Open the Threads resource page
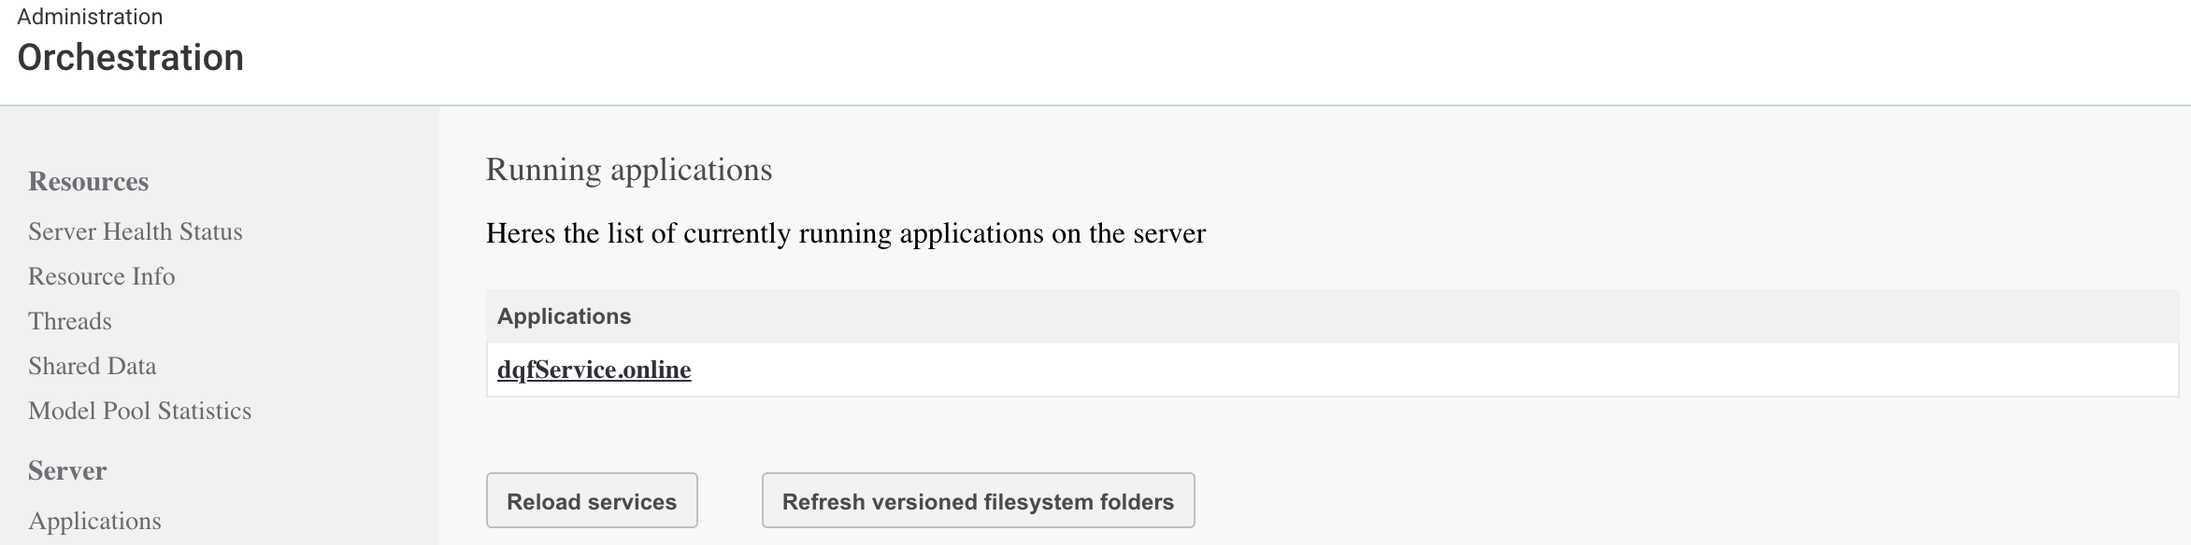 point(70,321)
